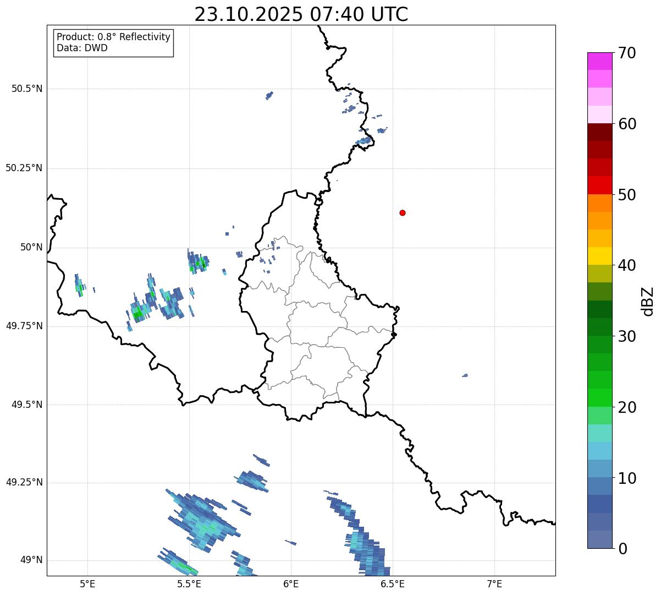Click the 7°E longitude label

494,583
